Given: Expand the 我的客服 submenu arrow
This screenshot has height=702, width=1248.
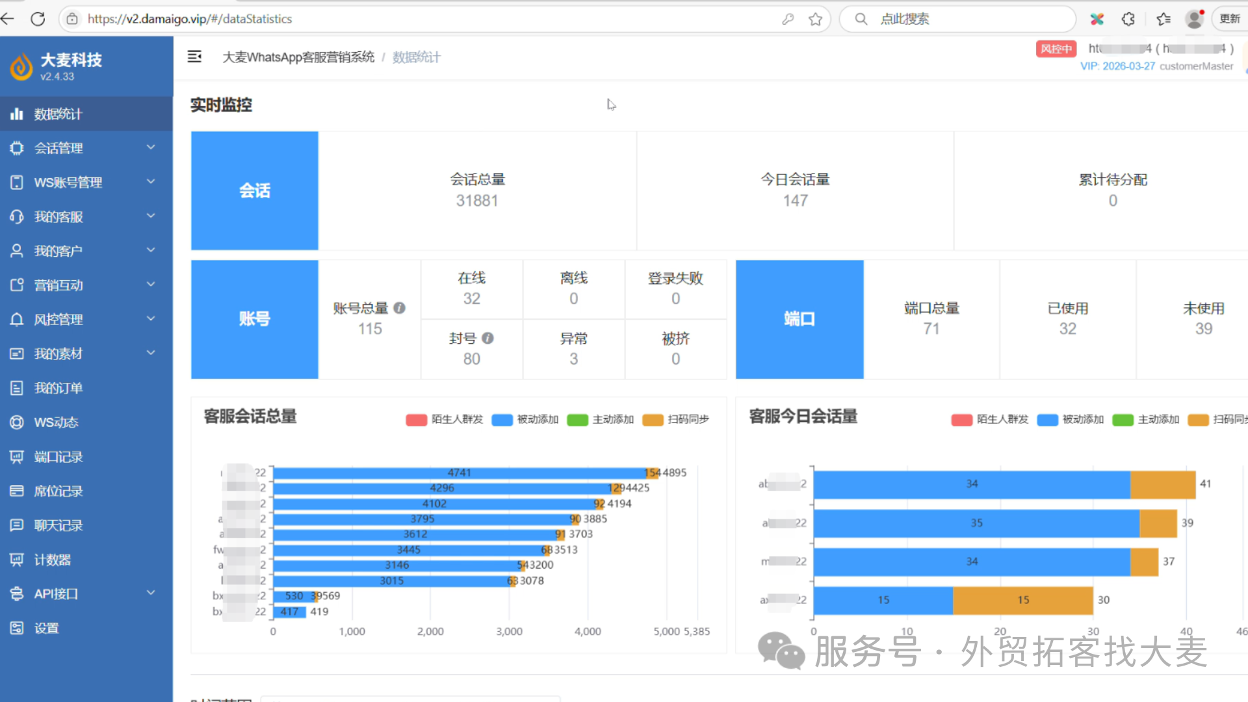Looking at the screenshot, I should point(151,216).
